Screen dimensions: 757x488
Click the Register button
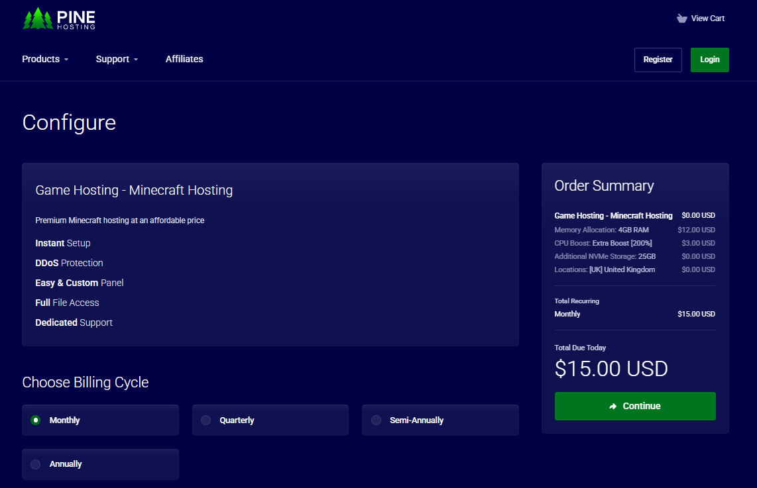point(658,60)
